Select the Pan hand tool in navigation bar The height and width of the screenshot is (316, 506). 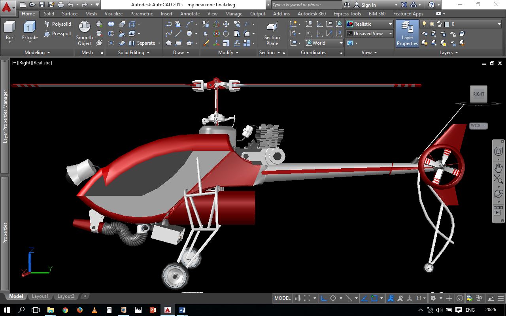[498, 166]
